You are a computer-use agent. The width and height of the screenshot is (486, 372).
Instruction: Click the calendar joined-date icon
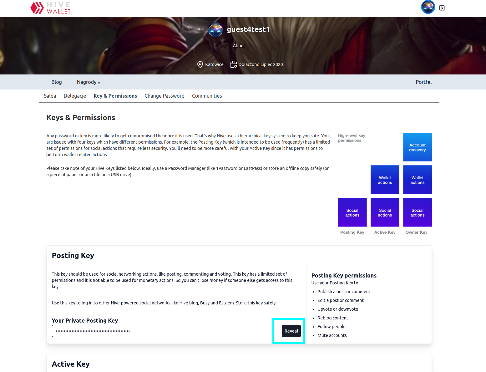tap(234, 64)
